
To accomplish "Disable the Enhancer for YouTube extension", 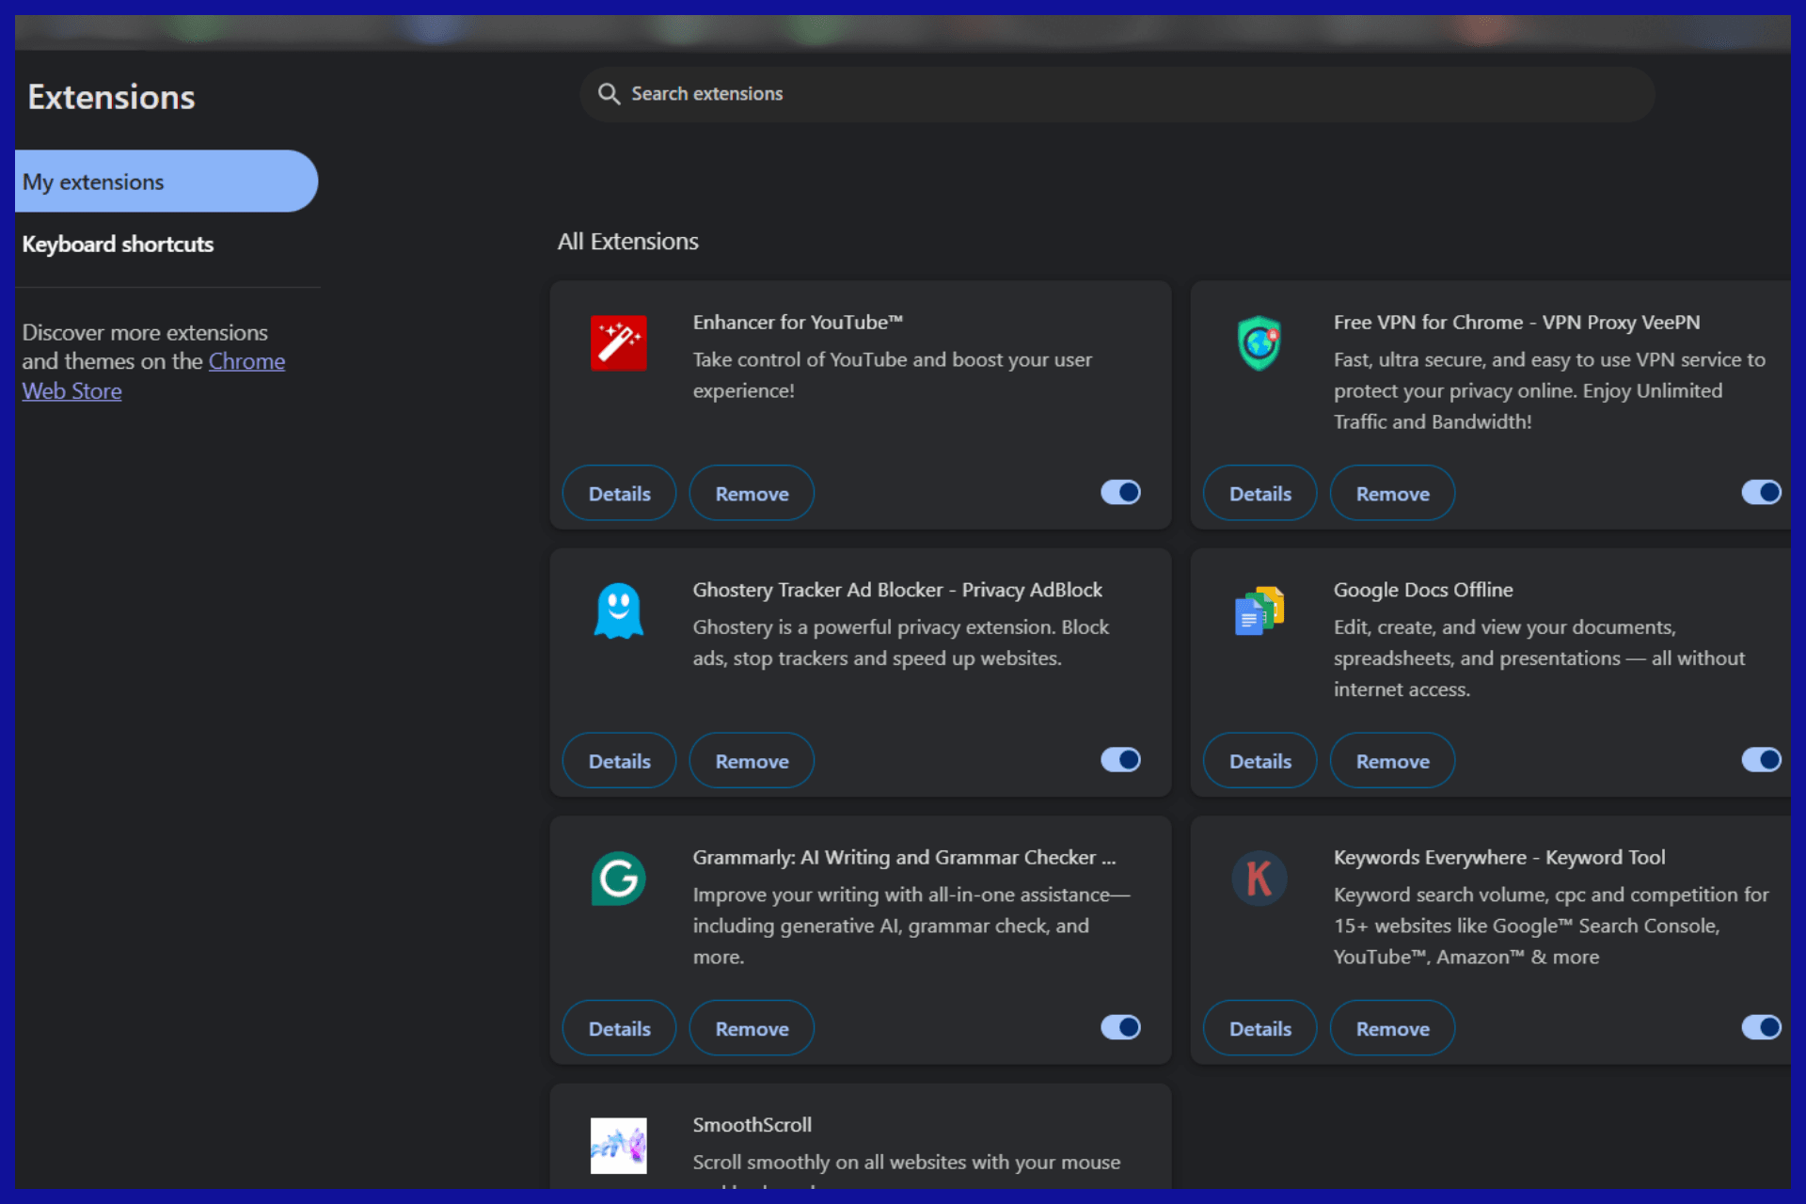I will point(1119,492).
